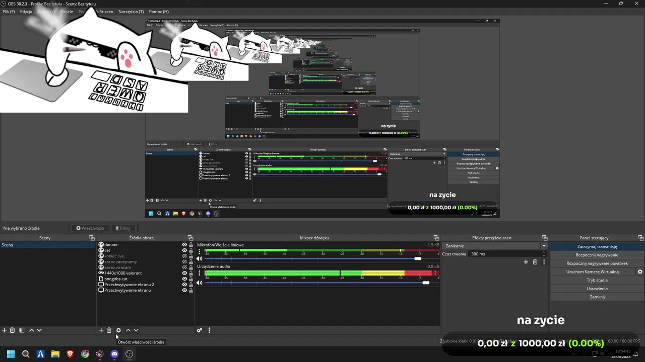
Task: Undock the Efekty przejścia scen panel
Action: click(x=545, y=238)
